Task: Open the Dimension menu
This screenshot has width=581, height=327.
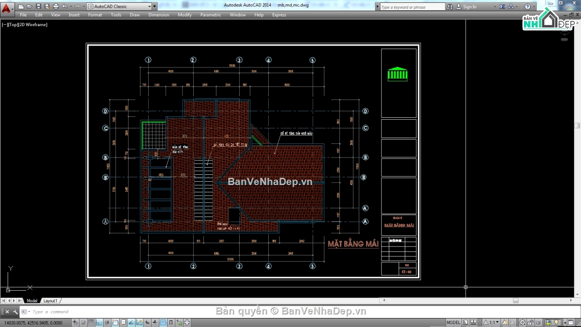Action: pos(158,15)
